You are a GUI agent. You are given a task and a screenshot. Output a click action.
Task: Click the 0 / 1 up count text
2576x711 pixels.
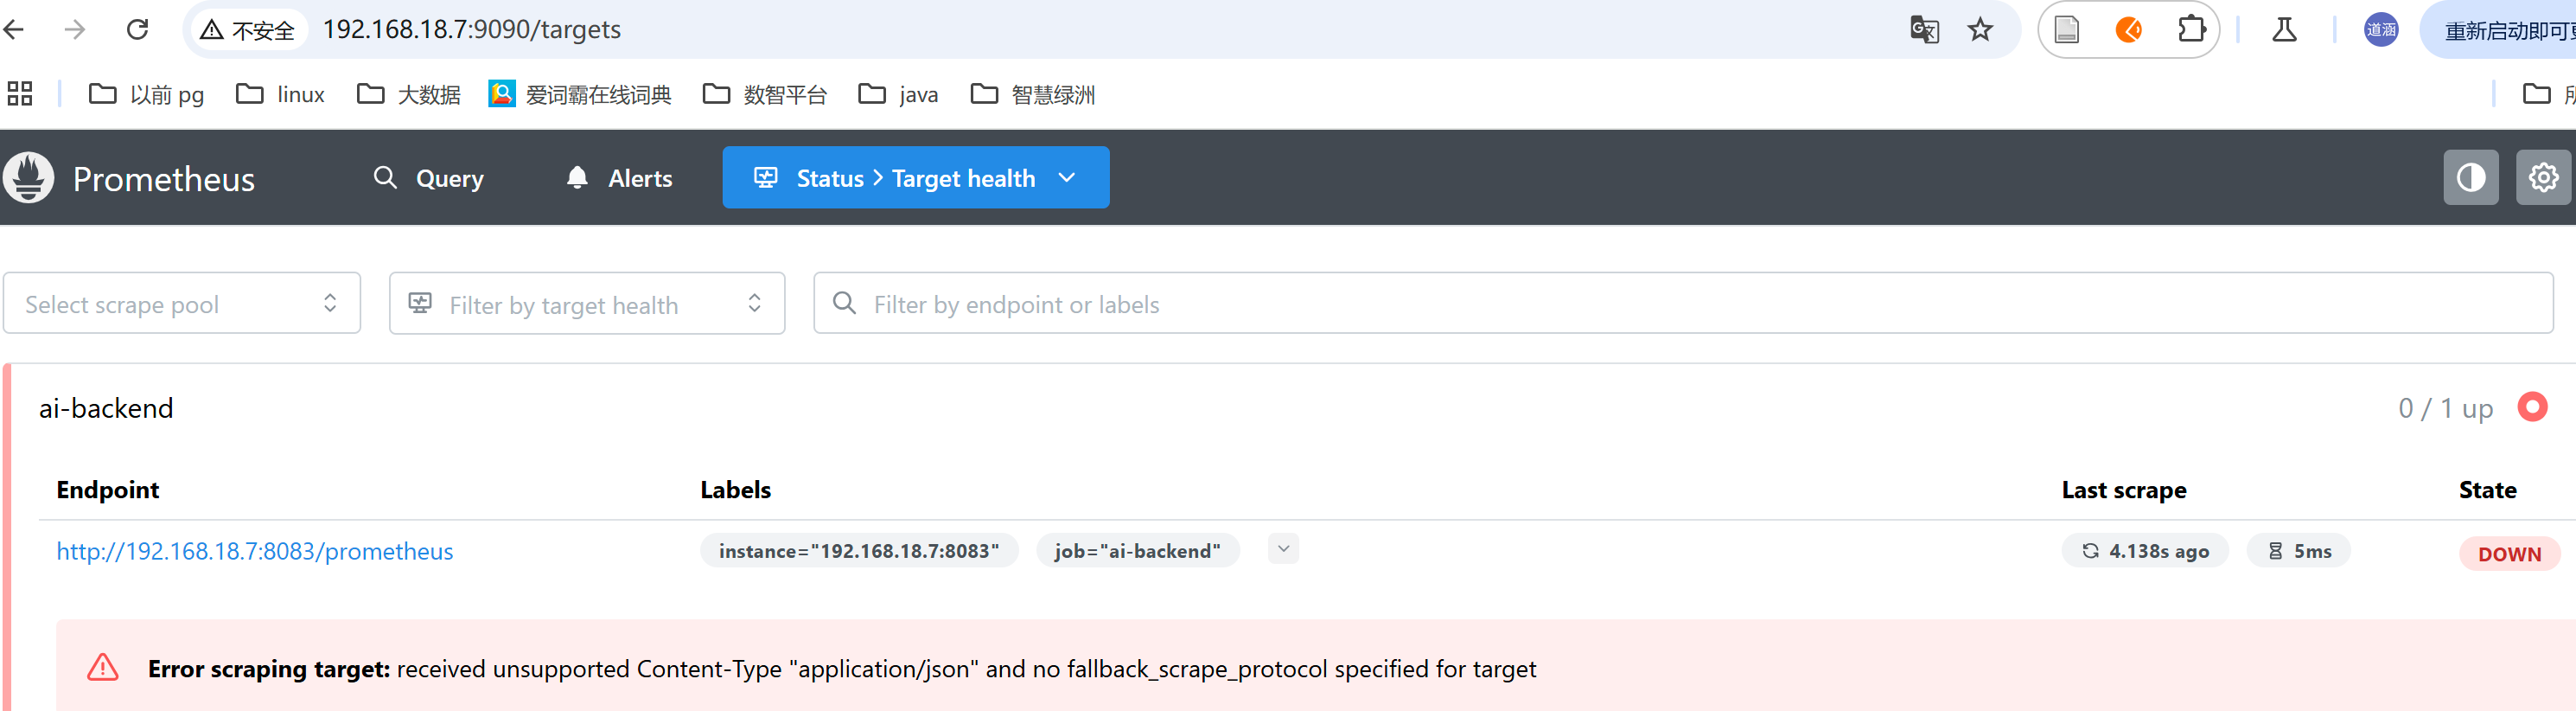click(2445, 408)
